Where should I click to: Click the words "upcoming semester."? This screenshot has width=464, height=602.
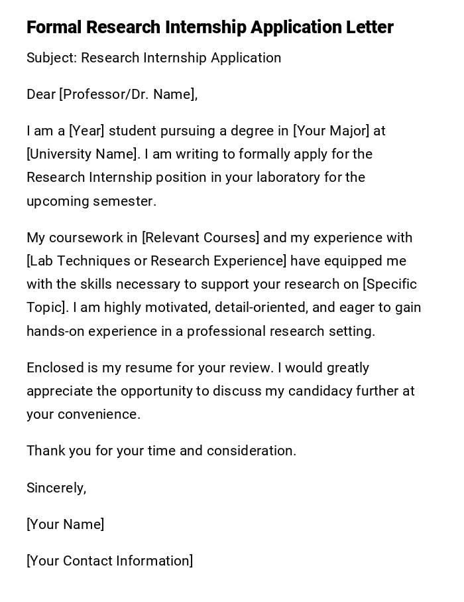(91, 201)
